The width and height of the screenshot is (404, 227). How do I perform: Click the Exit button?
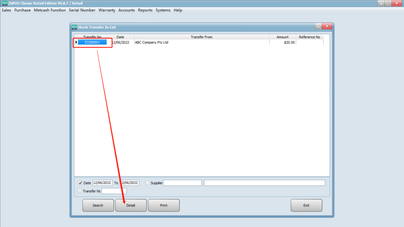coord(306,205)
